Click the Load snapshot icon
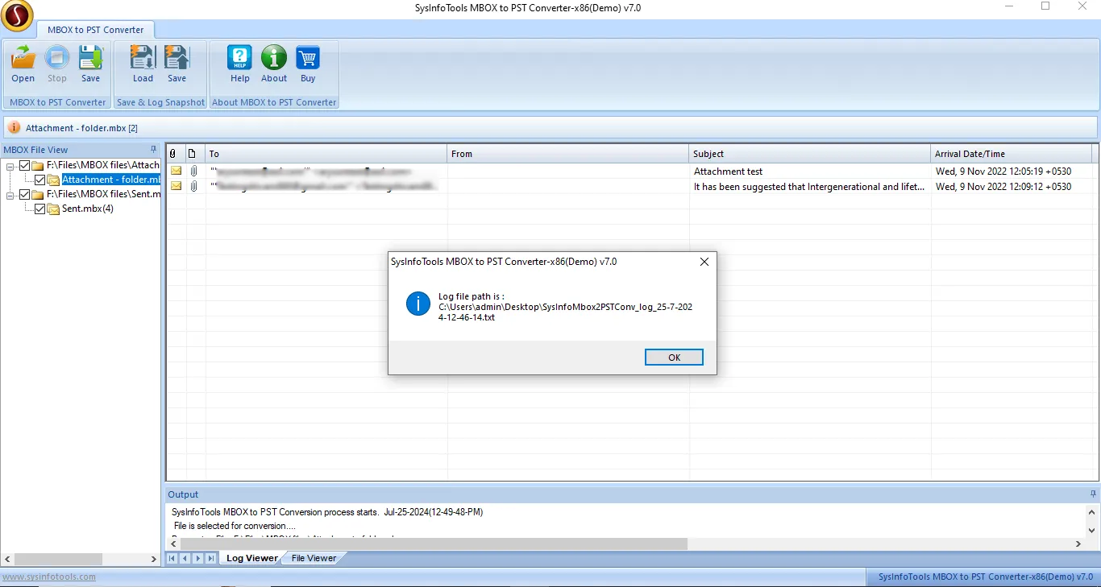Screen dimensions: 1101x587 coord(143,58)
